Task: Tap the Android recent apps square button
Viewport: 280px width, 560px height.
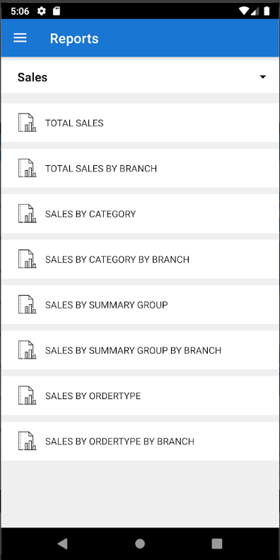Action: 217,544
